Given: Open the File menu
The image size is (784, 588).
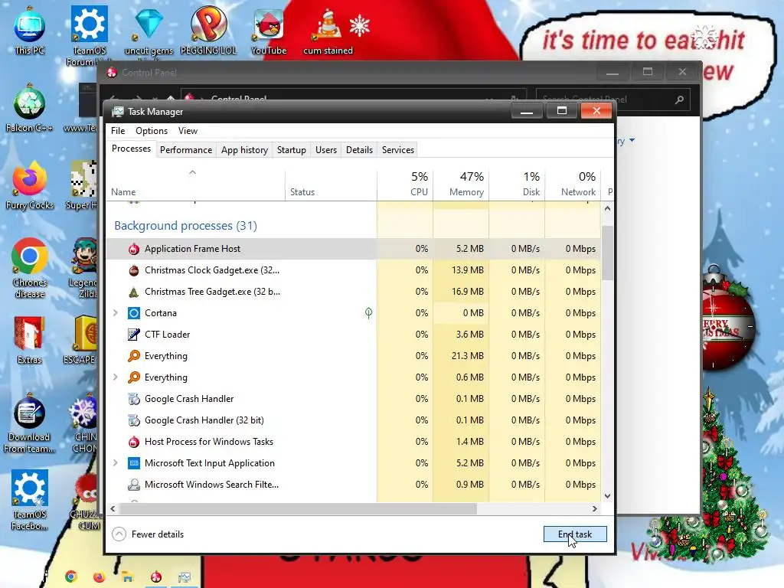Looking at the screenshot, I should coord(118,131).
